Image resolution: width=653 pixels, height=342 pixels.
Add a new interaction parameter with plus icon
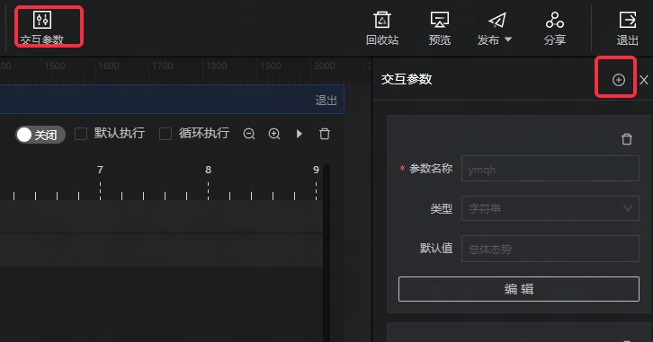click(x=619, y=80)
